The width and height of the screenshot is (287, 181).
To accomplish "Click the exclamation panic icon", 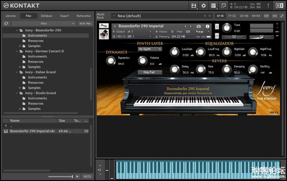I will point(268,6).
